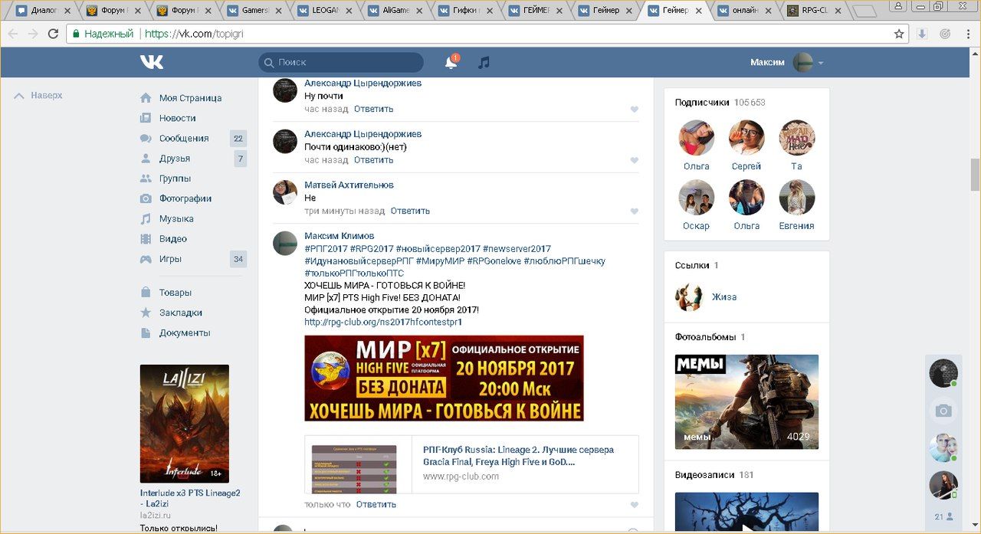Screen dimensions: 981x534
Task: Like Matvey Akhtitelnov's comment
Action: (x=634, y=211)
